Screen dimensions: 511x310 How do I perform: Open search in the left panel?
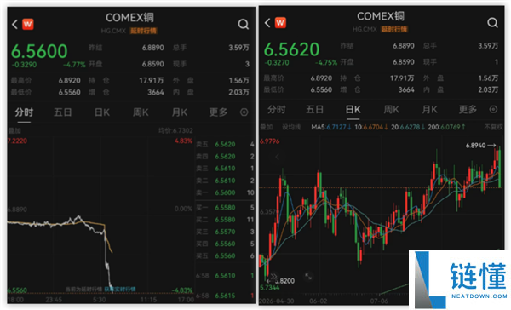[x=243, y=24]
